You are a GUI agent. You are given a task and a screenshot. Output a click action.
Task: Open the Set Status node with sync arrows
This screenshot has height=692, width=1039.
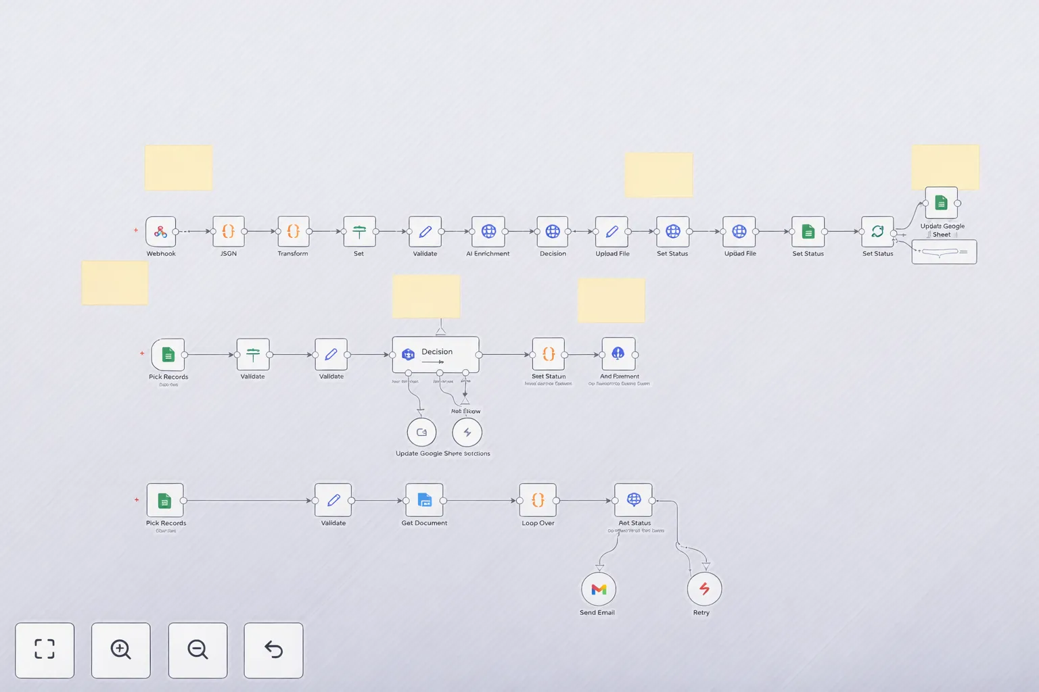pyautogui.click(x=877, y=231)
